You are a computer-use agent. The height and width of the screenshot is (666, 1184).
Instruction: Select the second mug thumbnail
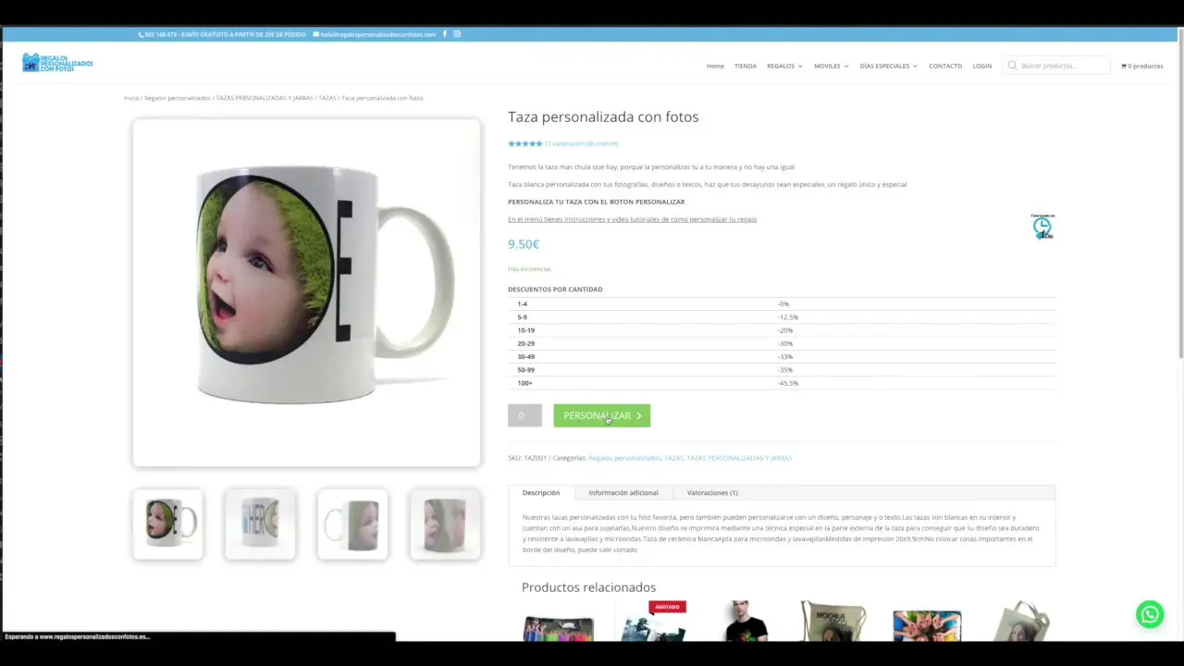(x=259, y=524)
